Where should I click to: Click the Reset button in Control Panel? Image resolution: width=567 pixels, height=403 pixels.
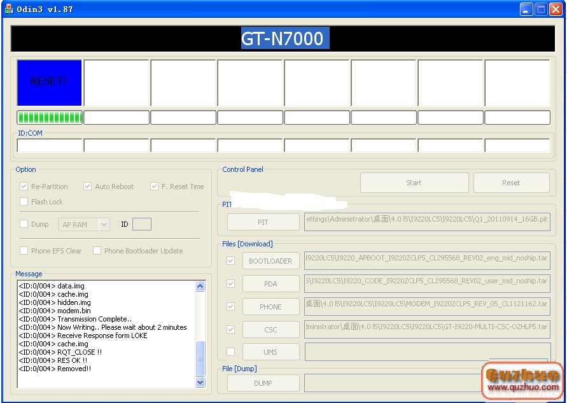511,183
